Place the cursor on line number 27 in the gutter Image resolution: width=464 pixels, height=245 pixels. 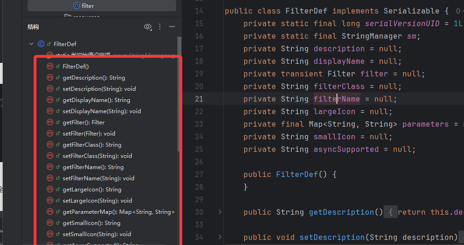click(198, 175)
